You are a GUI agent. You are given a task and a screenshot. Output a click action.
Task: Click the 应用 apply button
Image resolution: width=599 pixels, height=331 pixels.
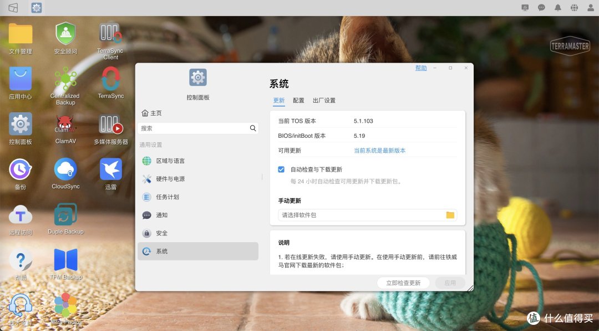click(450, 283)
